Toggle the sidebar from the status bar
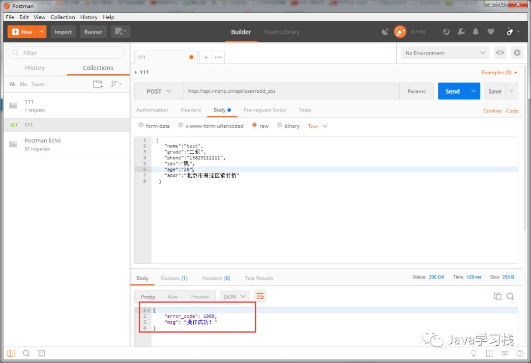Viewport: 531px width, 363px height. coord(11,353)
